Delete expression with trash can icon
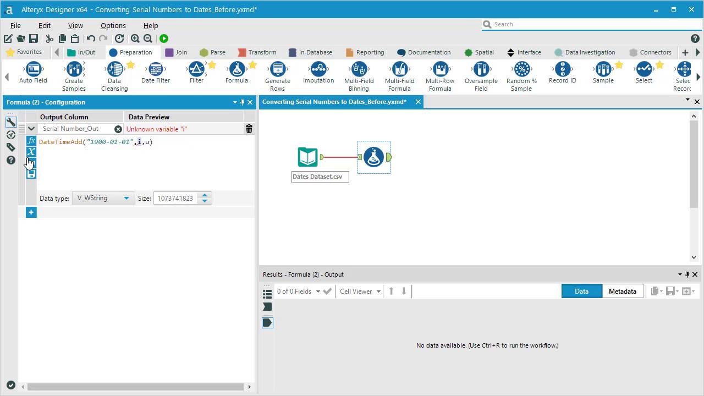The width and height of the screenshot is (704, 396). tap(249, 129)
